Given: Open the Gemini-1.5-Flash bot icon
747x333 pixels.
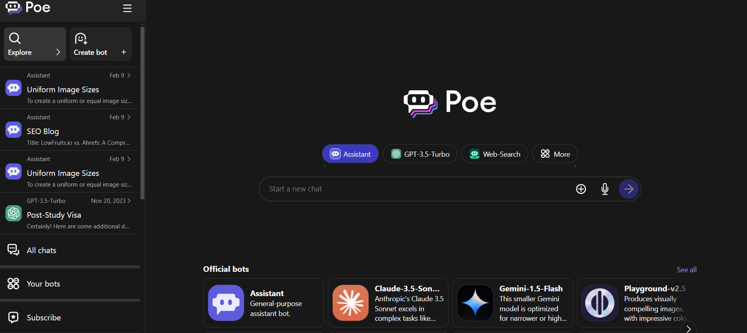Looking at the screenshot, I should click(x=475, y=303).
